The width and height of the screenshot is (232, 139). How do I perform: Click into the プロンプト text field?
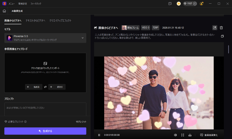pos(45,109)
